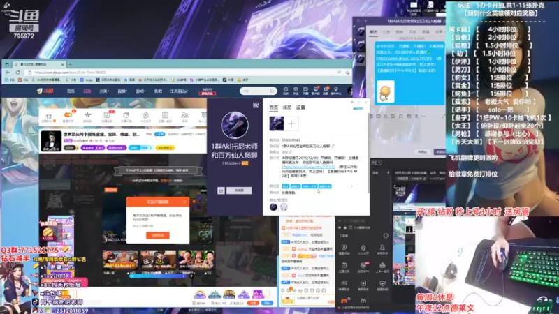Expand group tags with right chevron arrow

coord(351,186)
